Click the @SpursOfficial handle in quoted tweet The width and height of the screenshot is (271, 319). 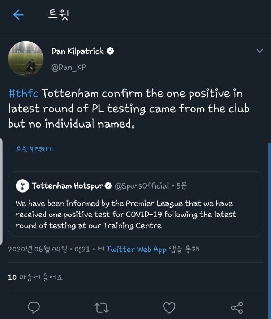pyautogui.click(x=142, y=186)
